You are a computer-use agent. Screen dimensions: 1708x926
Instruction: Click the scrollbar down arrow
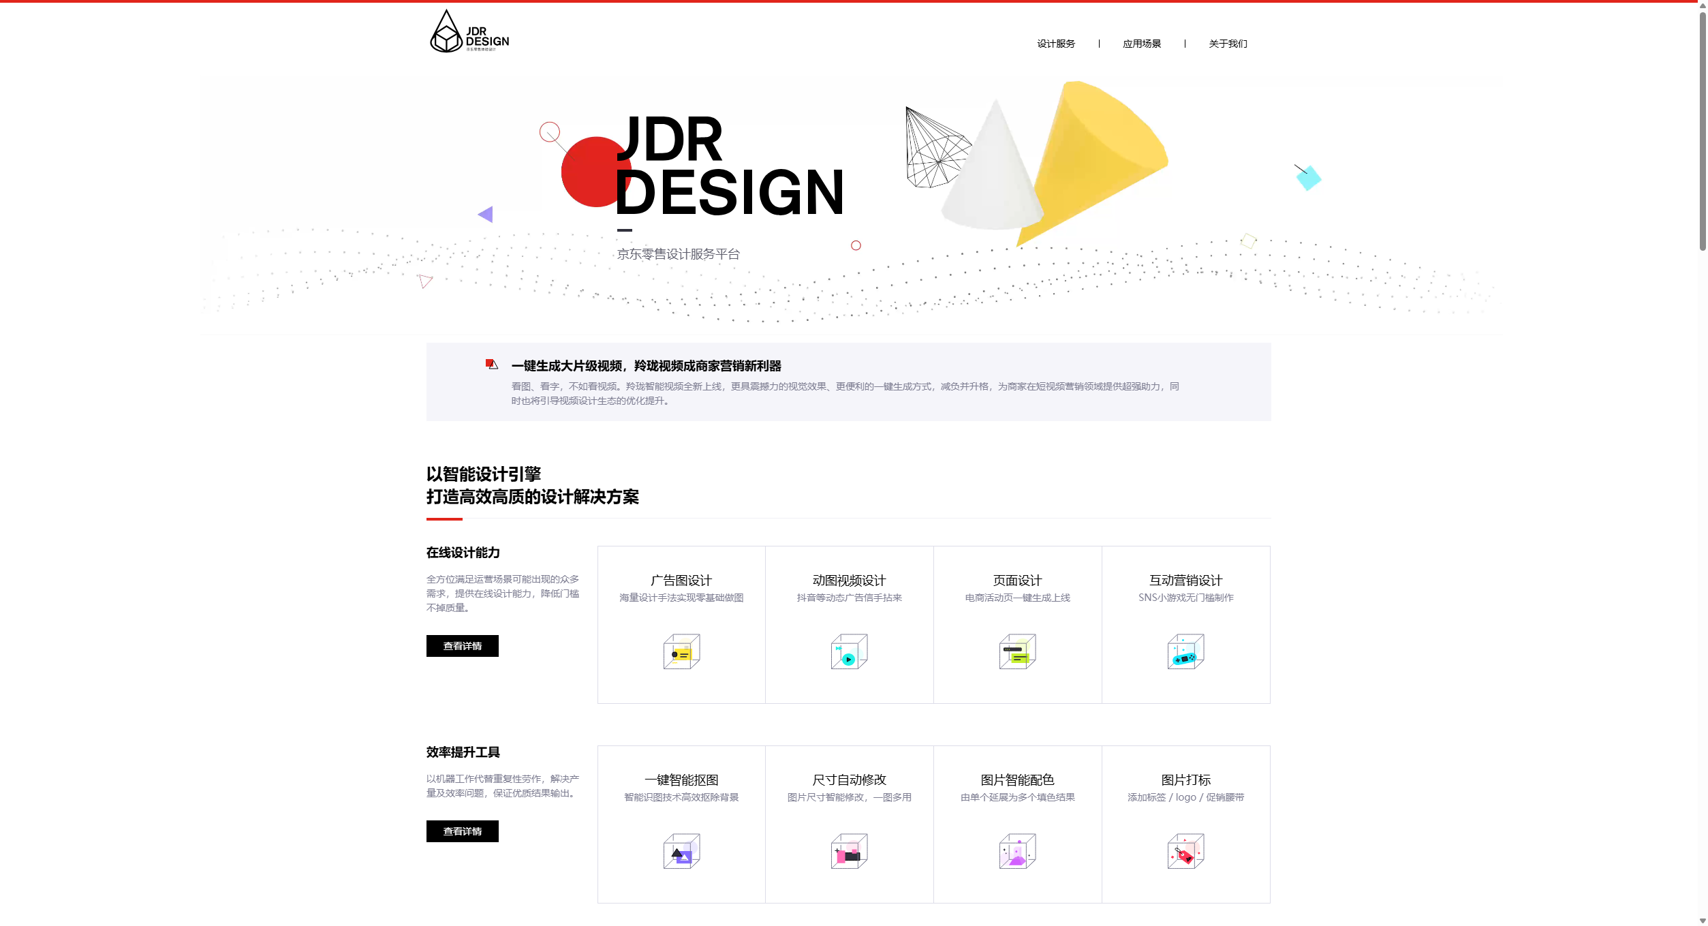pyautogui.click(x=1703, y=921)
